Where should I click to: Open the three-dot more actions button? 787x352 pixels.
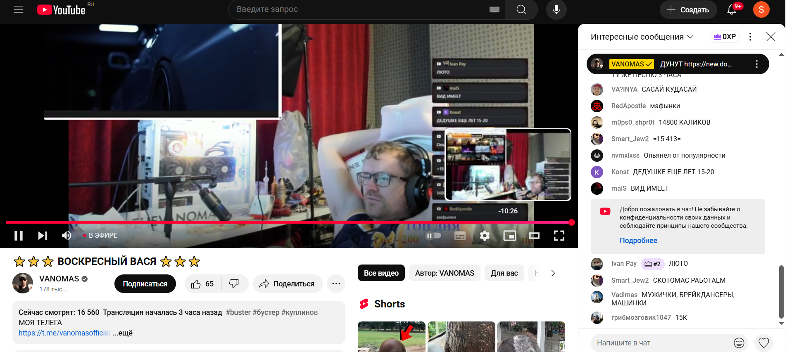pos(336,284)
